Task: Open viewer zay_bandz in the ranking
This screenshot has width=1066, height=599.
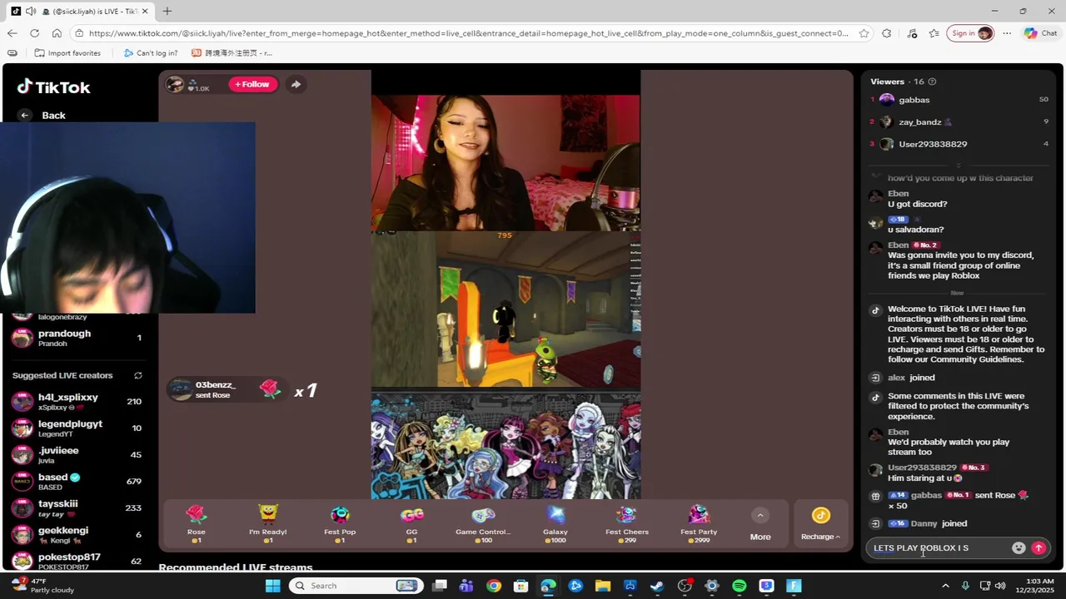Action: coord(958,121)
